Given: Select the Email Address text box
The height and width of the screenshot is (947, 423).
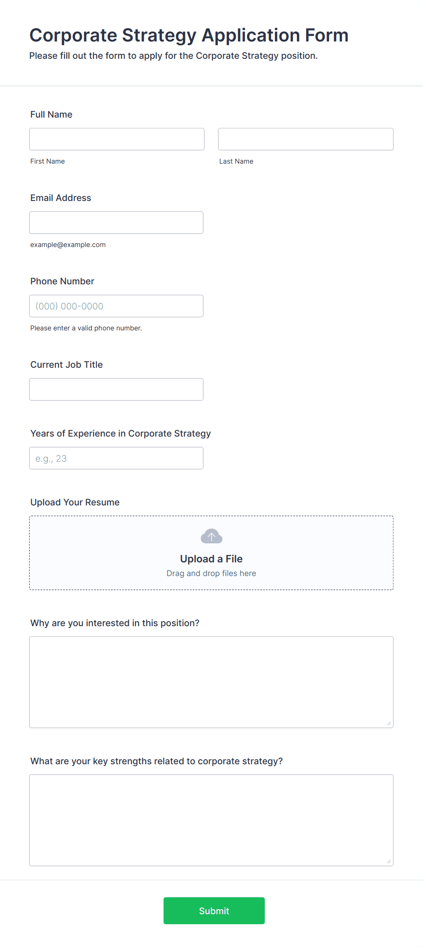Looking at the screenshot, I should (x=116, y=222).
